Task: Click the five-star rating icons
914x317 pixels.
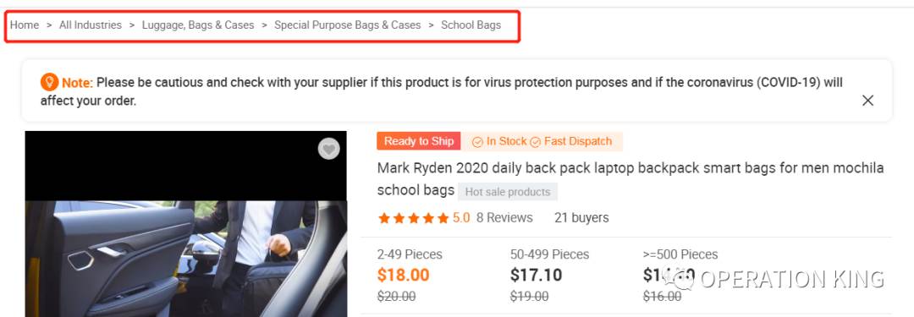Action: (413, 218)
